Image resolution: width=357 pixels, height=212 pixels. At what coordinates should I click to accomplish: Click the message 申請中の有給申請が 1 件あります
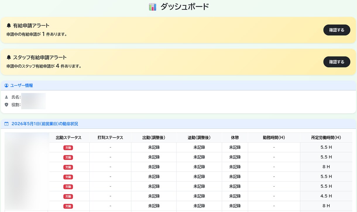point(37,34)
